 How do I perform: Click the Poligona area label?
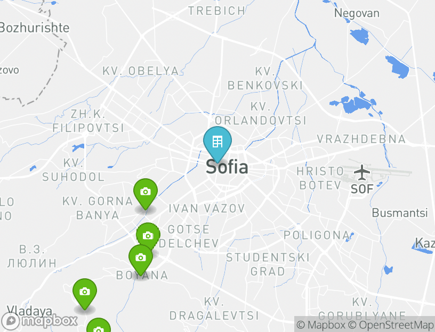pyautogui.click(x=317, y=235)
